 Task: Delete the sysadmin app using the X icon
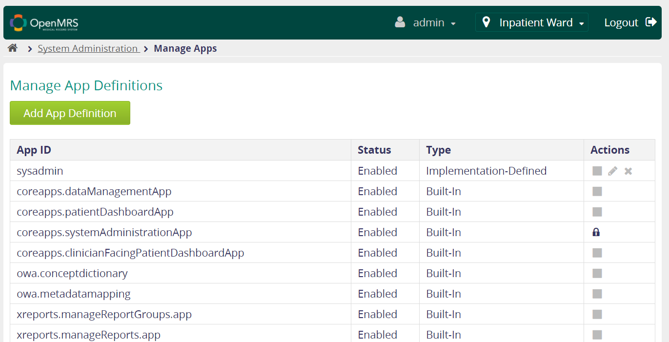(628, 171)
